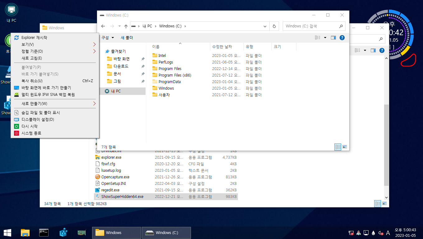Click help icon in the rear Windows window

382,50
